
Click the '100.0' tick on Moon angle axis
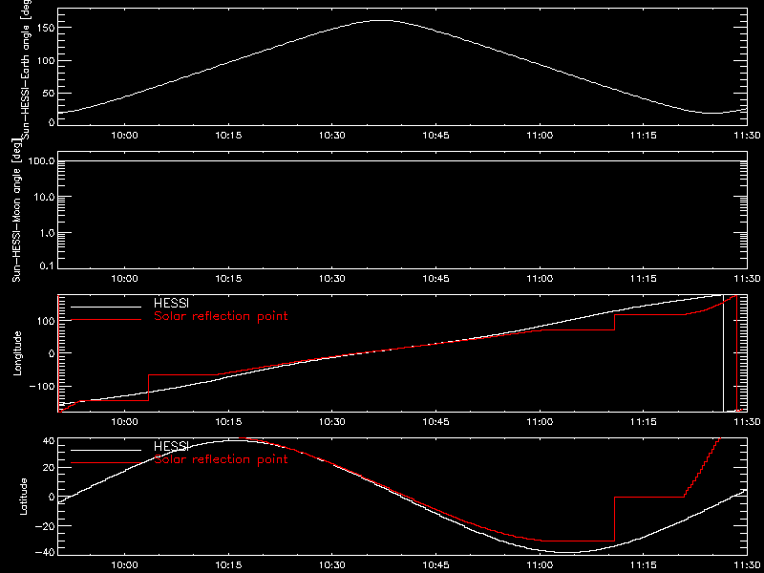coord(41,161)
